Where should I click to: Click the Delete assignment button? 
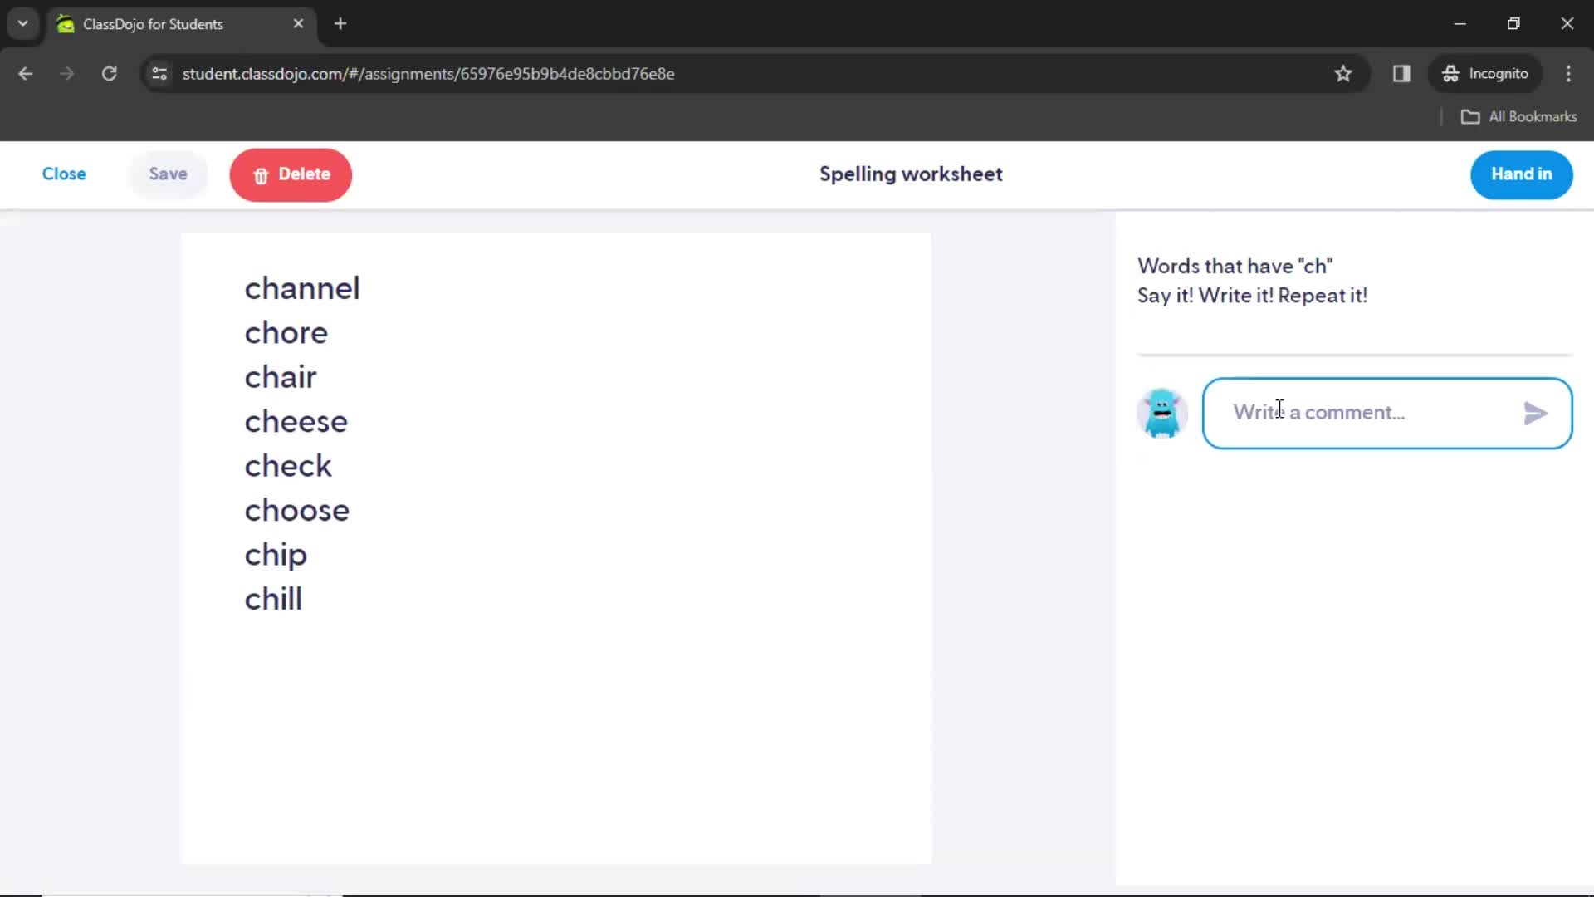tap(290, 174)
